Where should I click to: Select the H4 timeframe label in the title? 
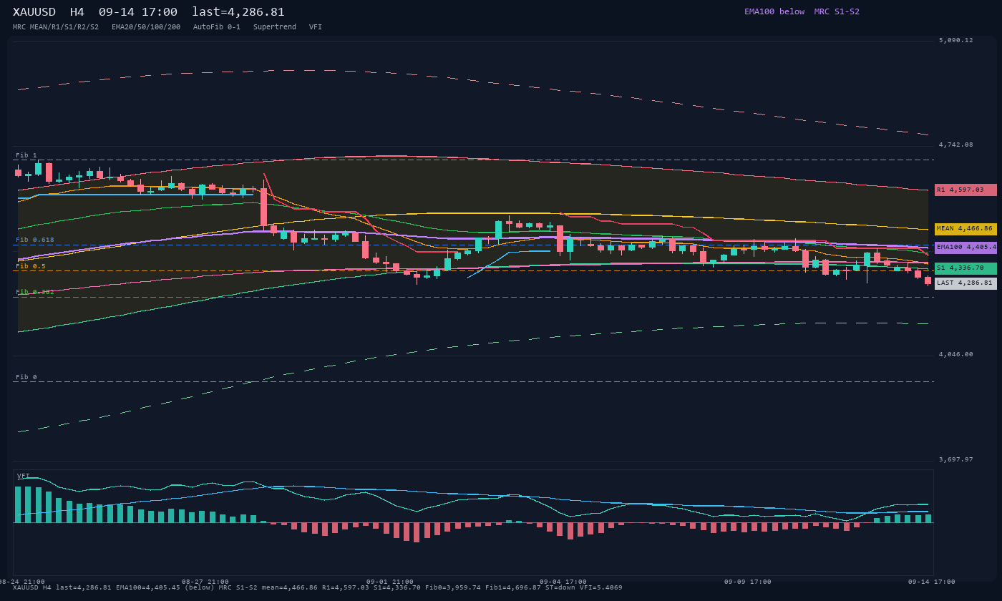77,12
